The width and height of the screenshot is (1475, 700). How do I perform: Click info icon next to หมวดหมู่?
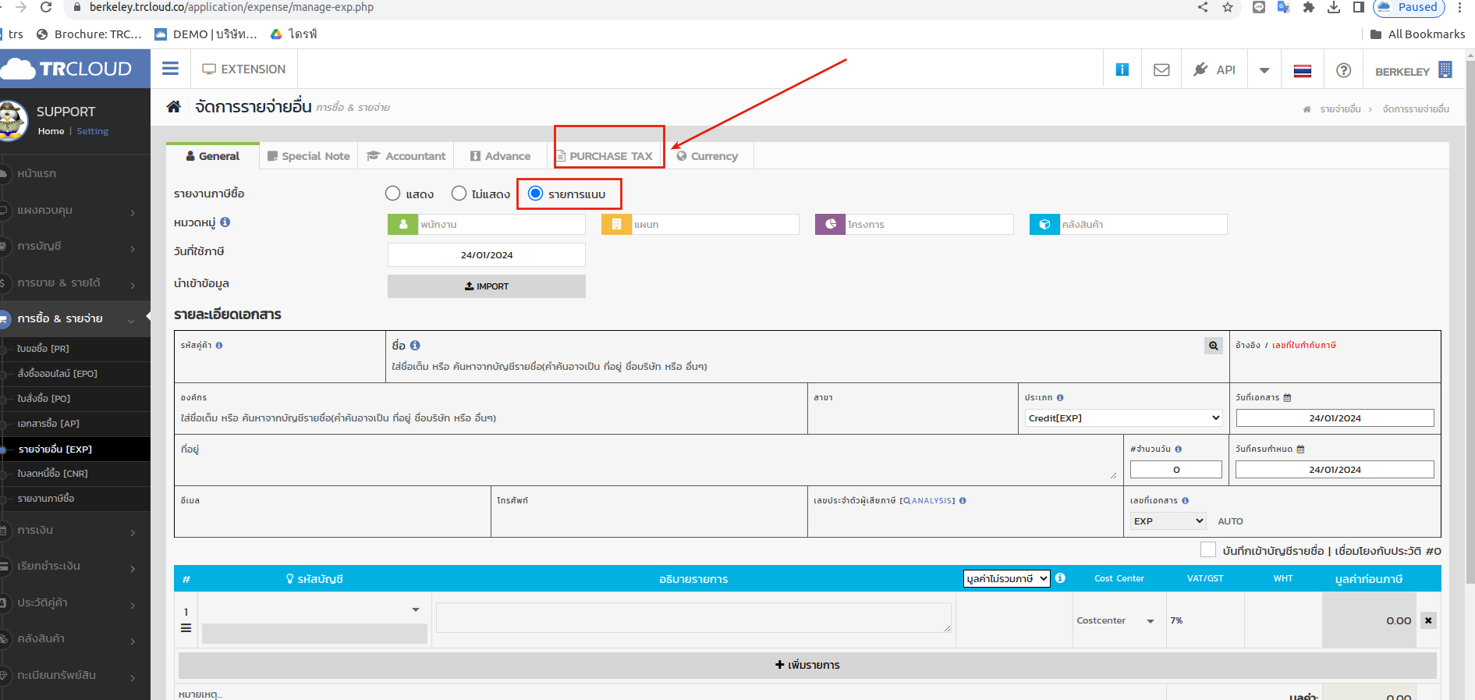point(225,222)
